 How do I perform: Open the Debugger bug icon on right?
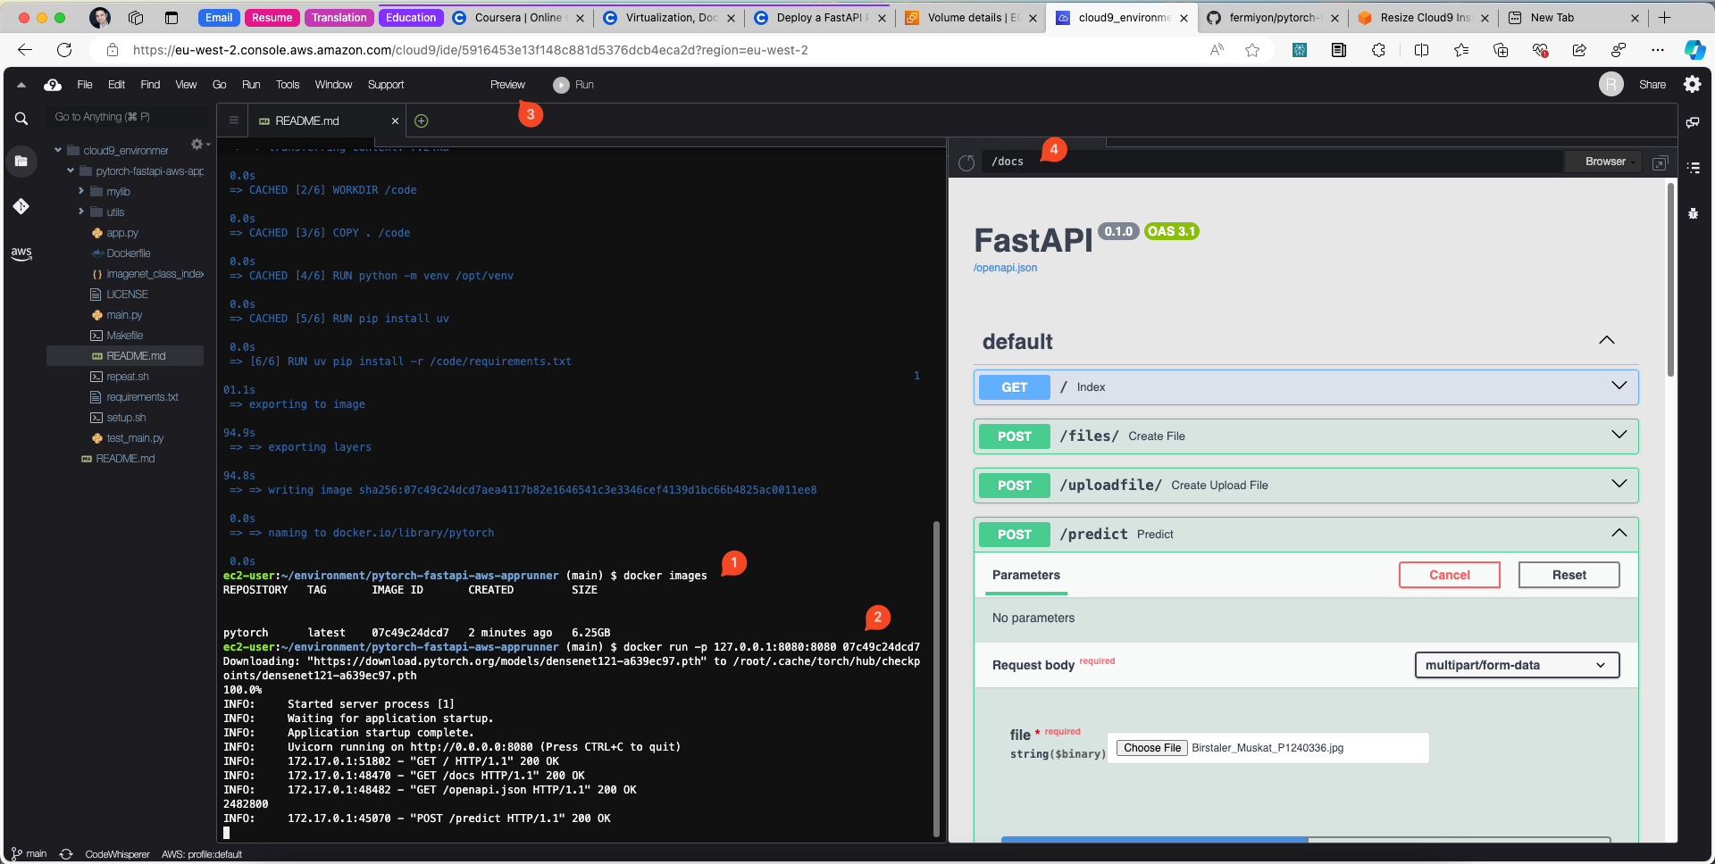click(x=1693, y=213)
